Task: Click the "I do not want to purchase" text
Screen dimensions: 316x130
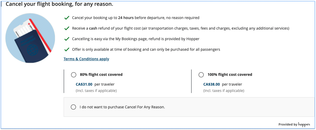Action: (122, 107)
